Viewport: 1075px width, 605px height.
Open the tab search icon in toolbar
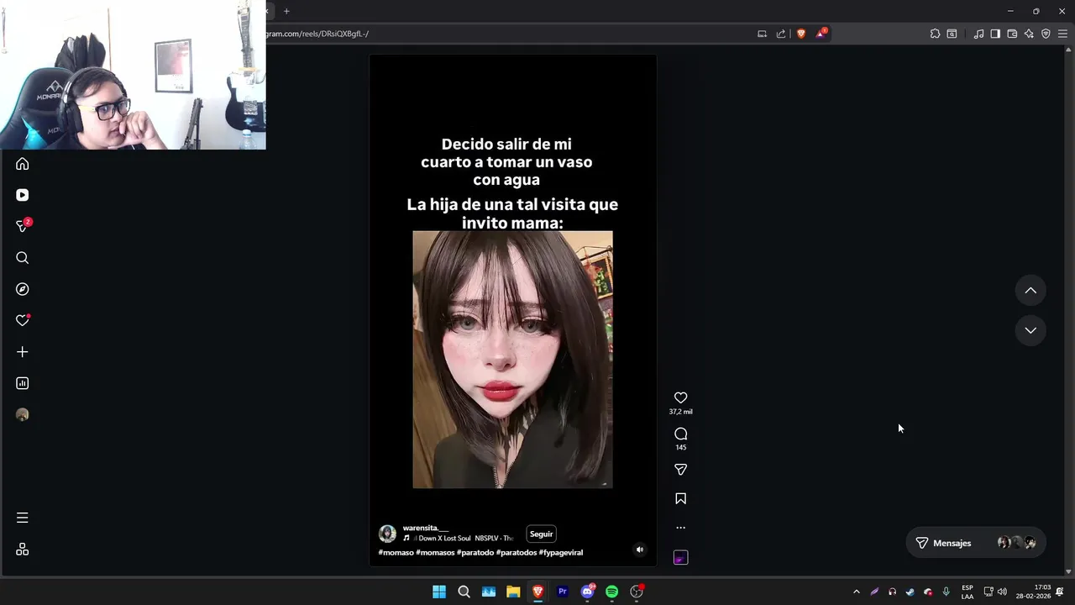click(952, 34)
